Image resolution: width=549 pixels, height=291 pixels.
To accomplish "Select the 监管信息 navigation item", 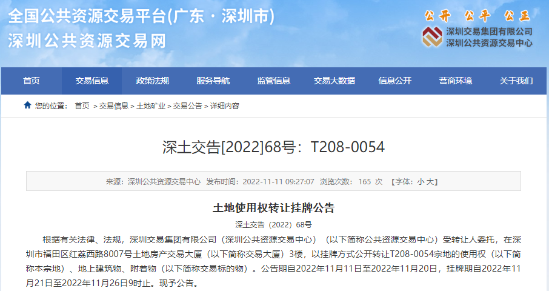I will pyautogui.click(x=274, y=81).
